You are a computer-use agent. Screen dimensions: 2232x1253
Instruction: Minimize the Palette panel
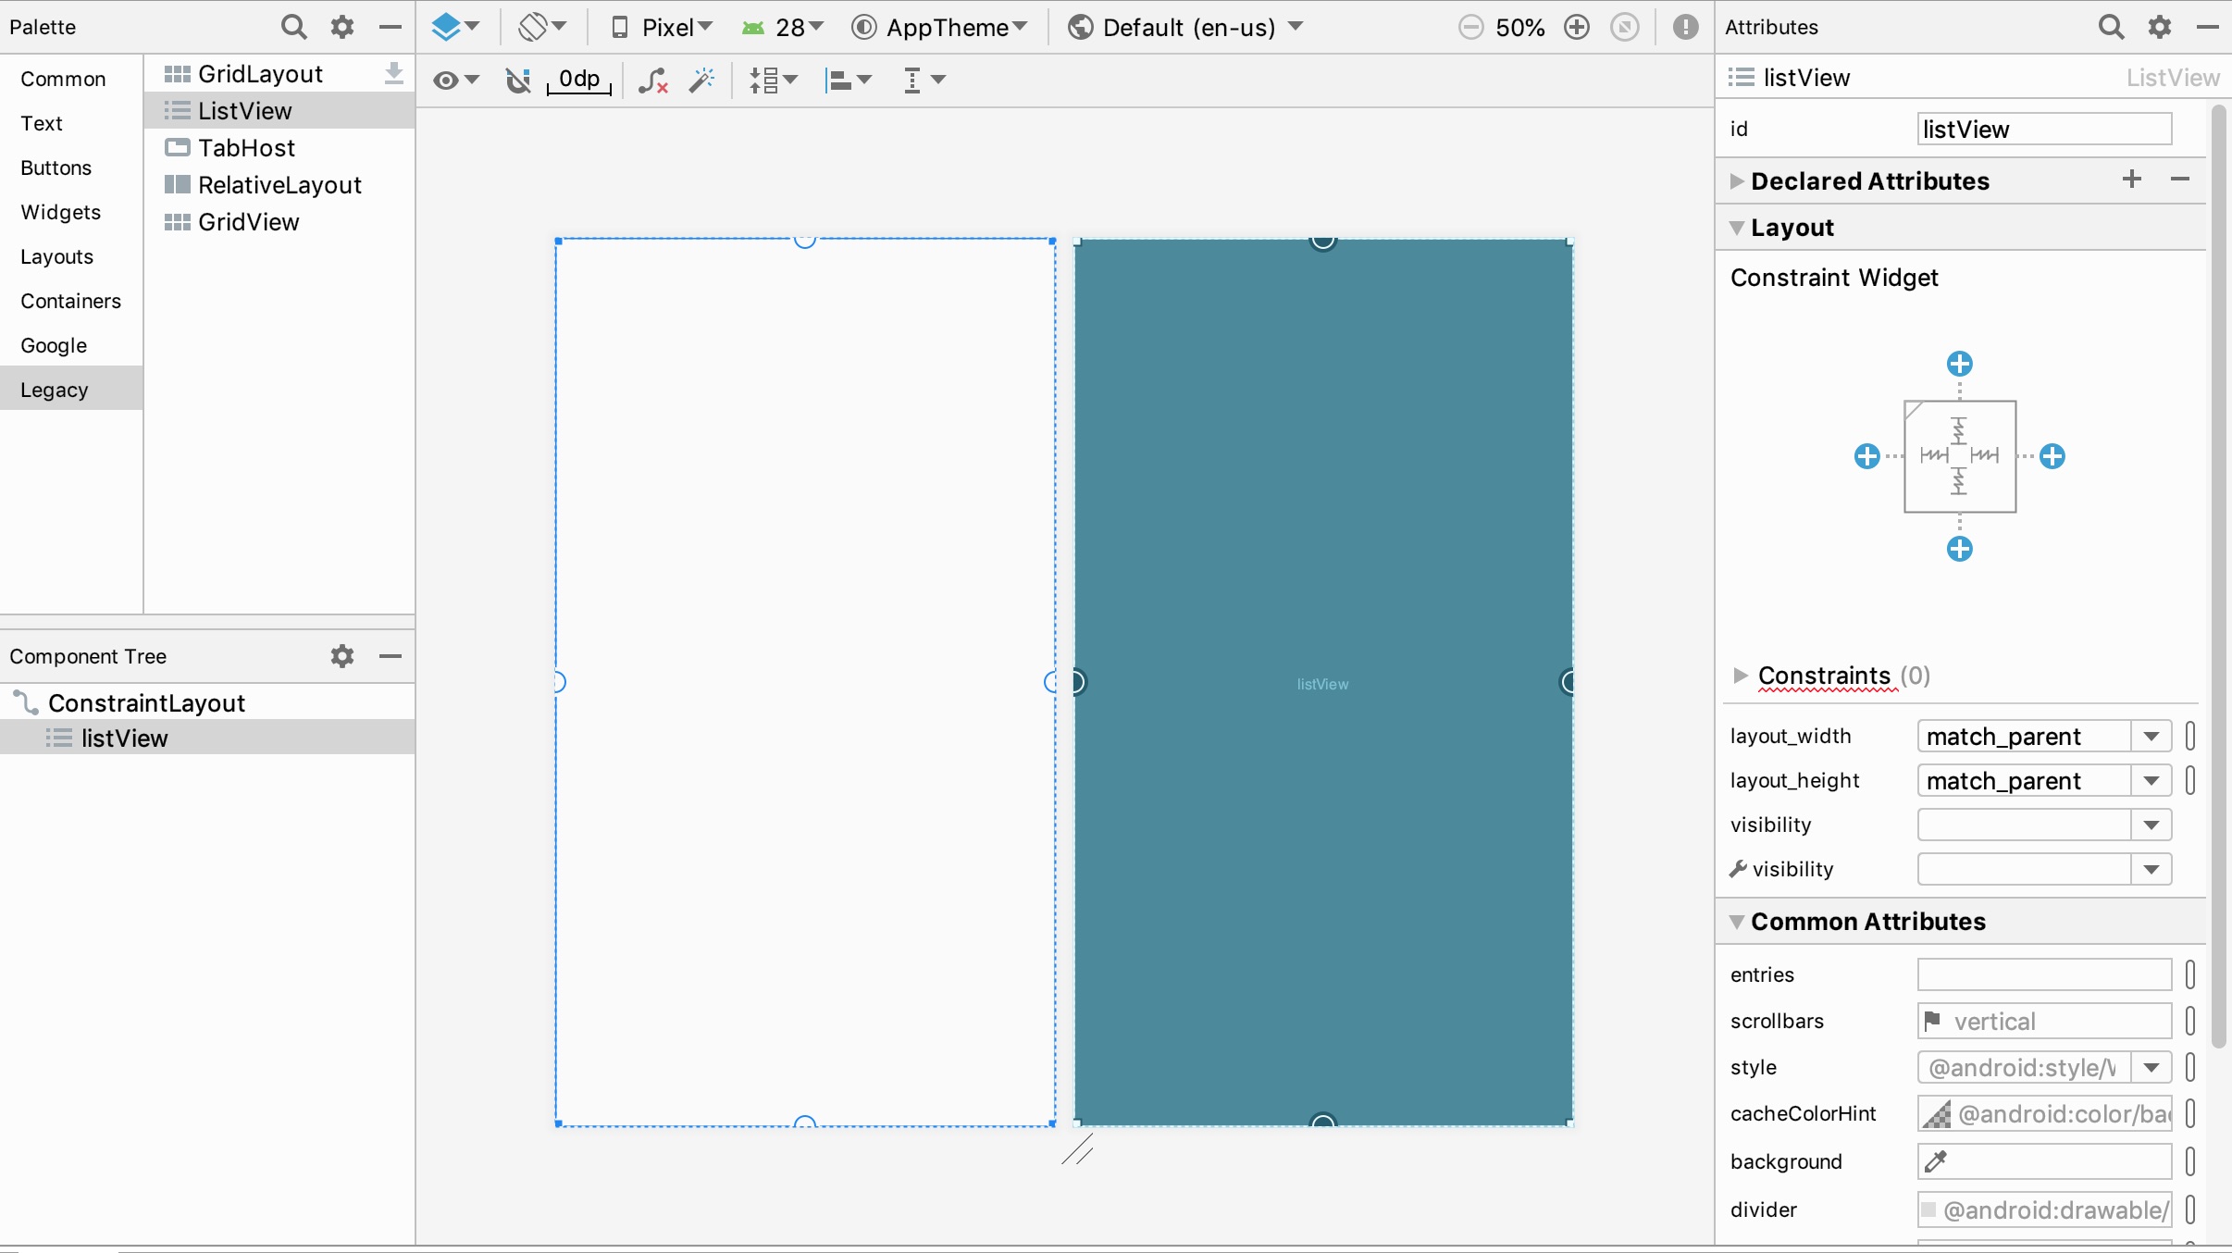[x=391, y=27]
